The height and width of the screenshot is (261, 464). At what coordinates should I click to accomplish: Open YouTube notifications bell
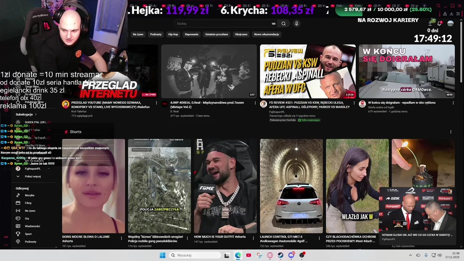coord(439,24)
